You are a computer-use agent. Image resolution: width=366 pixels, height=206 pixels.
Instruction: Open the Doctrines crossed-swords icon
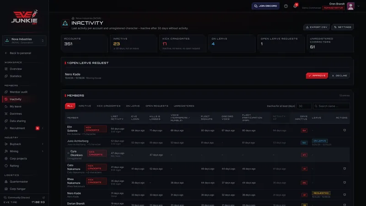(x=6, y=114)
